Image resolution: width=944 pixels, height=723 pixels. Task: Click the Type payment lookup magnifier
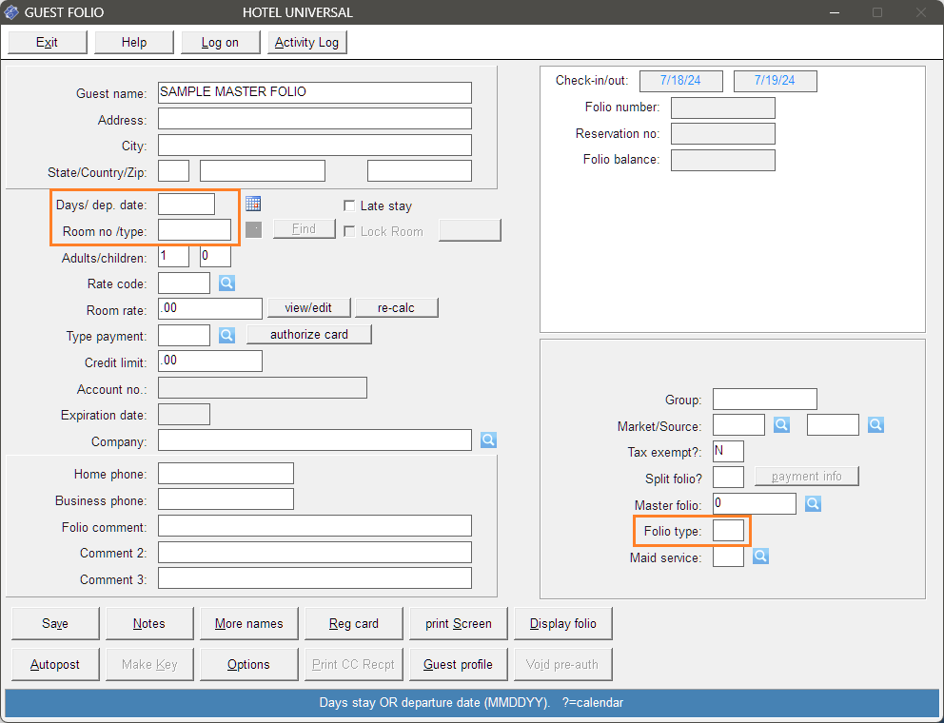[226, 335]
